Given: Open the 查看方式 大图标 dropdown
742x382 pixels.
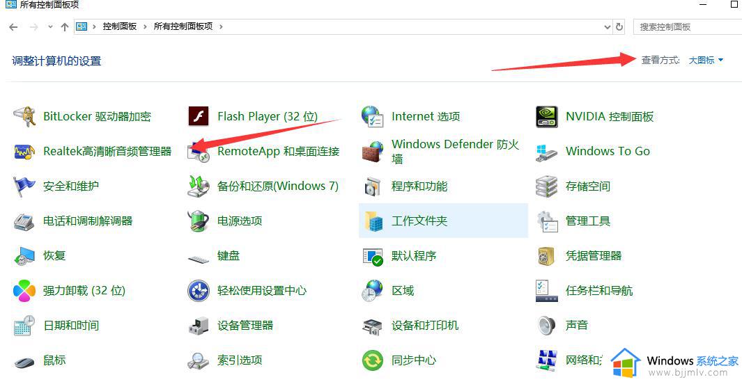Looking at the screenshot, I should tap(706, 60).
